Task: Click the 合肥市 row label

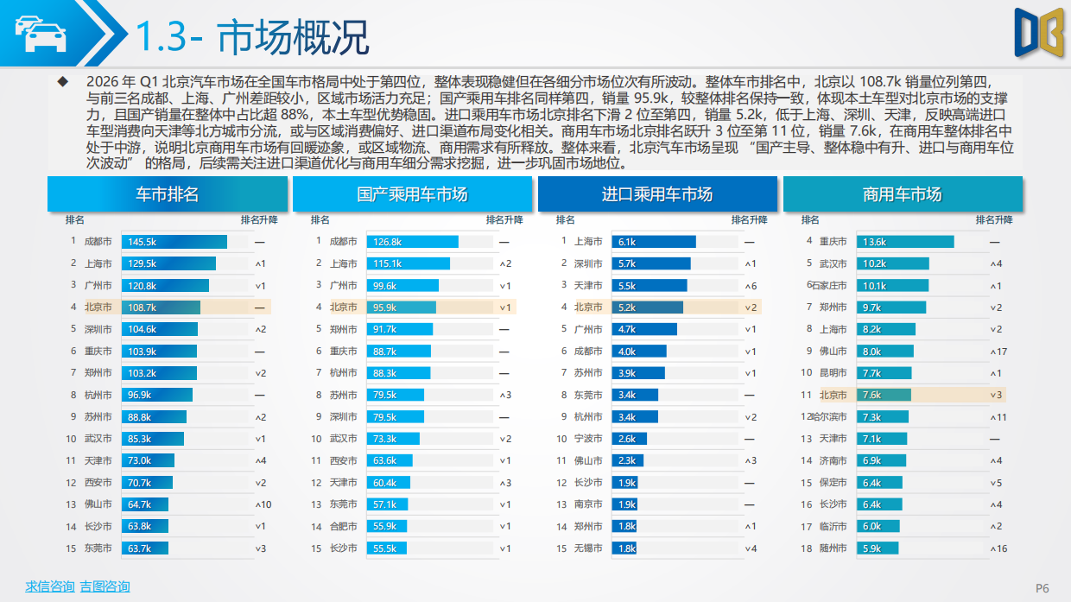Action: (343, 526)
